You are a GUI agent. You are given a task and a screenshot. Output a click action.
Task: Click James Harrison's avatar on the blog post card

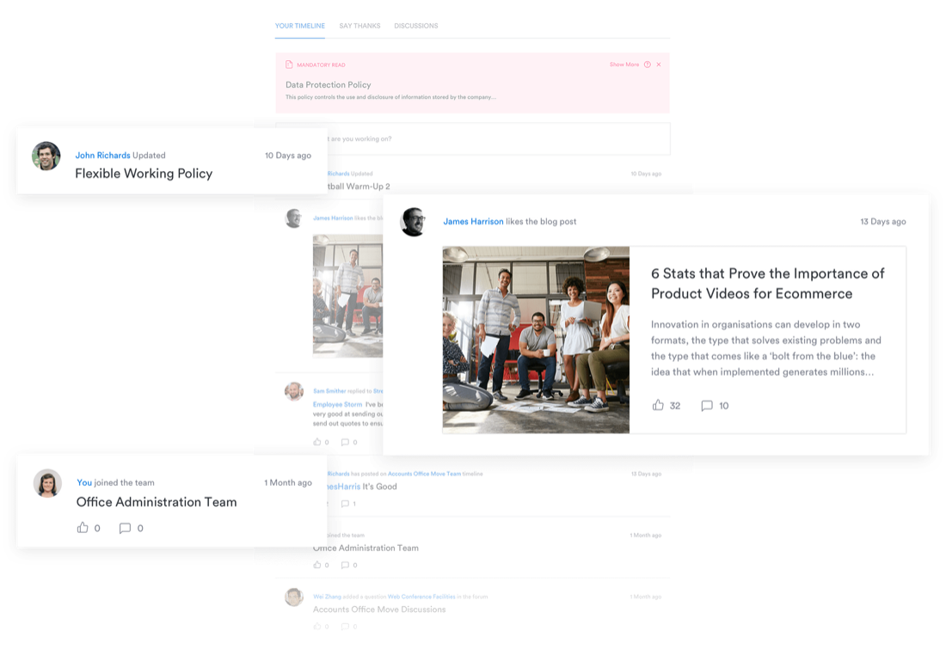pyautogui.click(x=414, y=221)
